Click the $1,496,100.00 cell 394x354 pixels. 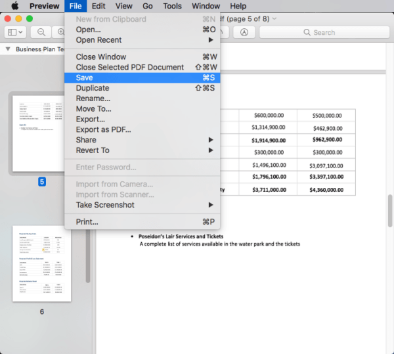click(x=269, y=165)
